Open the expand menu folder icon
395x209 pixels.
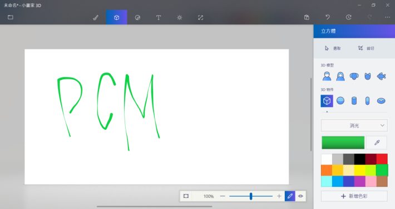11,17
